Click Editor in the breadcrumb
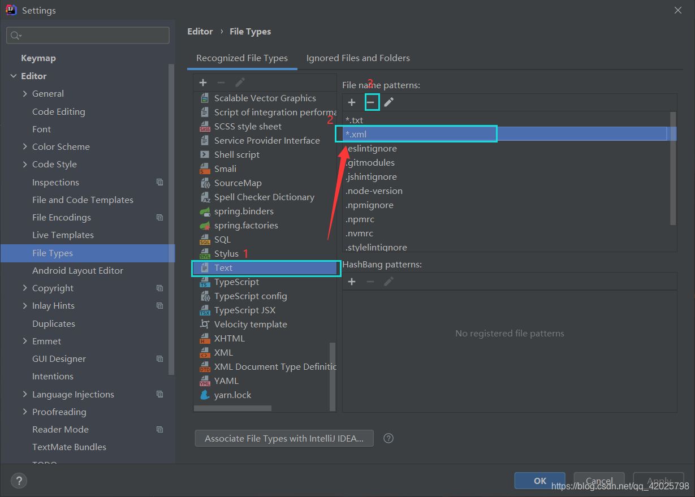 click(x=200, y=32)
